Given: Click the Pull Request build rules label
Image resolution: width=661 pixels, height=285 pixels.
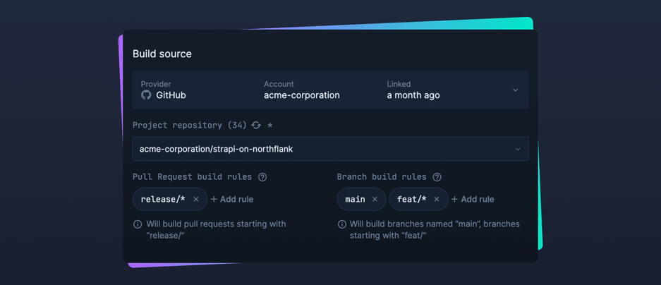Looking at the screenshot, I should pyautogui.click(x=192, y=177).
